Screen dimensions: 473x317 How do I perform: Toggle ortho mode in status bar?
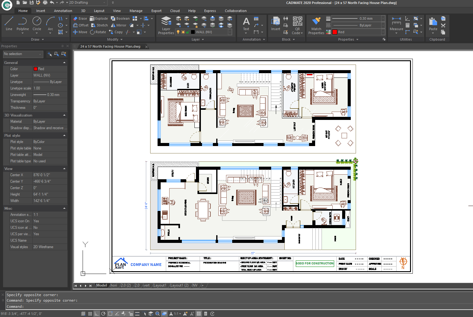[x=96, y=314]
